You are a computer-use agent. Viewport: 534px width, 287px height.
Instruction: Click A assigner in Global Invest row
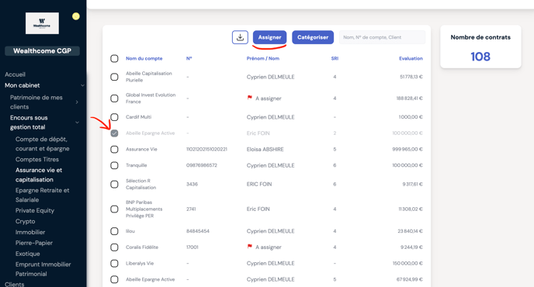269,99
